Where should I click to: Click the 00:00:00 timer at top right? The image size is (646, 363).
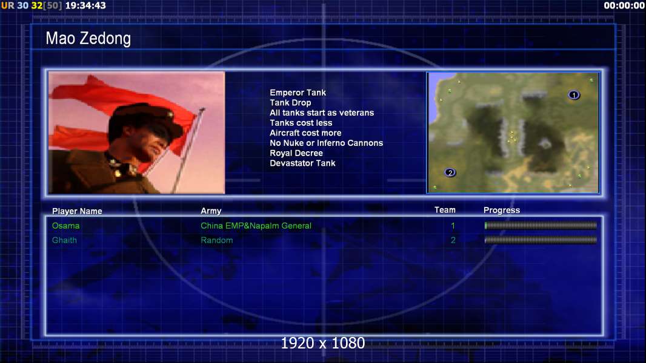(x=624, y=6)
